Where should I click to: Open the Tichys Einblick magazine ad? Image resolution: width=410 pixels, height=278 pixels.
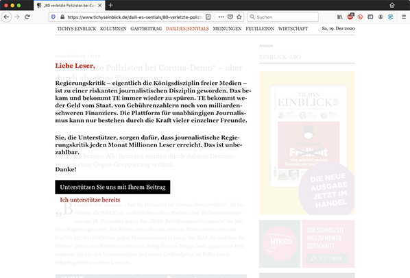pyautogui.click(x=307, y=143)
